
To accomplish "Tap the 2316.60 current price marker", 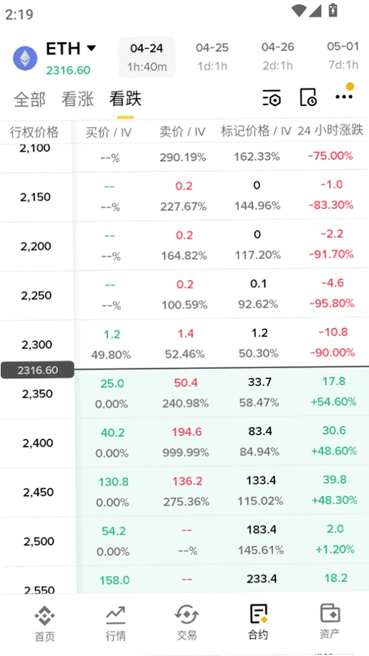I will point(38,370).
